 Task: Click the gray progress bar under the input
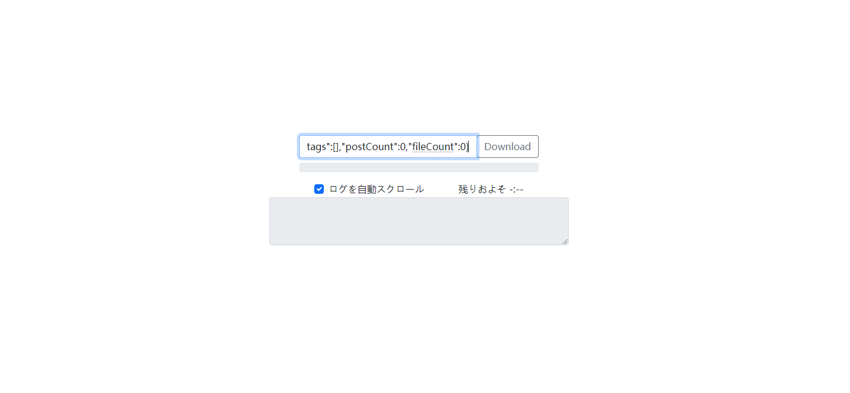tap(419, 167)
